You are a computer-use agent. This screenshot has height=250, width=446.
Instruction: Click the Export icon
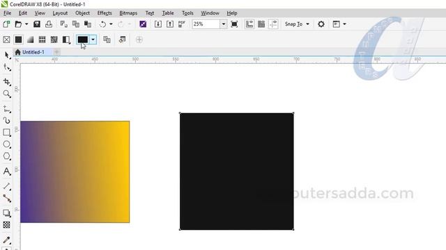(x=170, y=24)
